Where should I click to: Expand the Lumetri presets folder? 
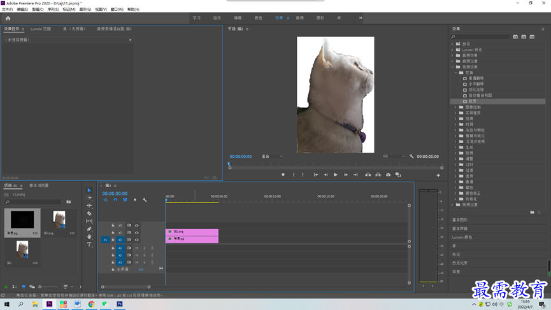tap(452, 50)
